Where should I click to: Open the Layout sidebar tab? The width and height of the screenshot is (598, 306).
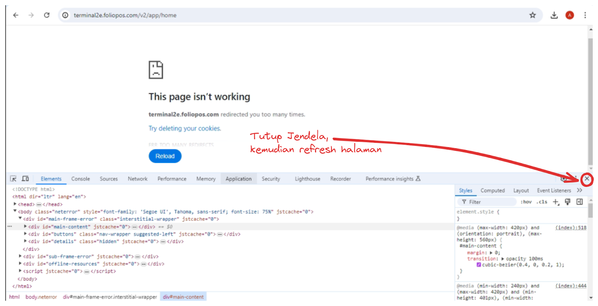(x=521, y=191)
